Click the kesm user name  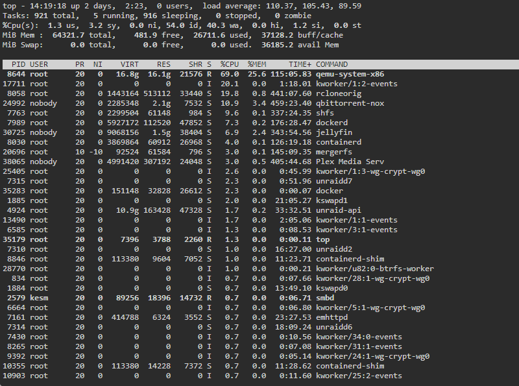pyautogui.click(x=39, y=298)
